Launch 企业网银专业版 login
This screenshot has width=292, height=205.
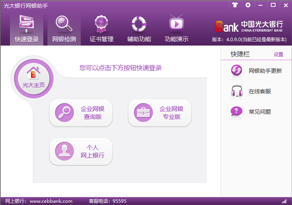point(160,113)
